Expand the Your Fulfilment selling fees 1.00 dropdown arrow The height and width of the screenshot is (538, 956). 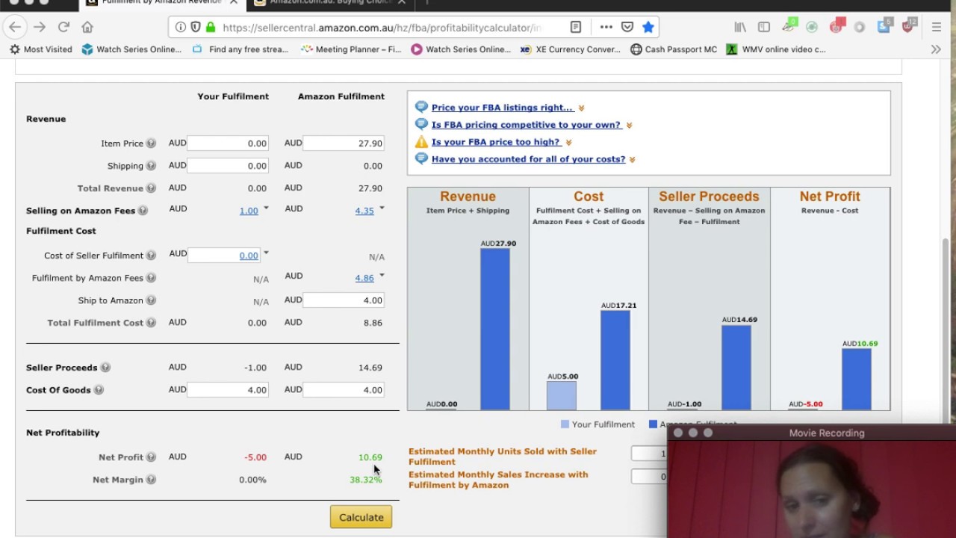pyautogui.click(x=266, y=208)
